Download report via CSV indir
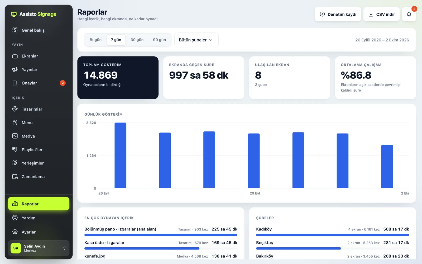Screen dimensions: 422x264 381,14
